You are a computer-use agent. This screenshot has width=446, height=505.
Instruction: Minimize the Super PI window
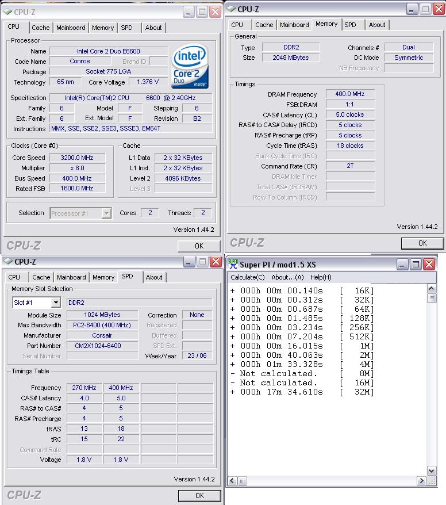point(402,265)
